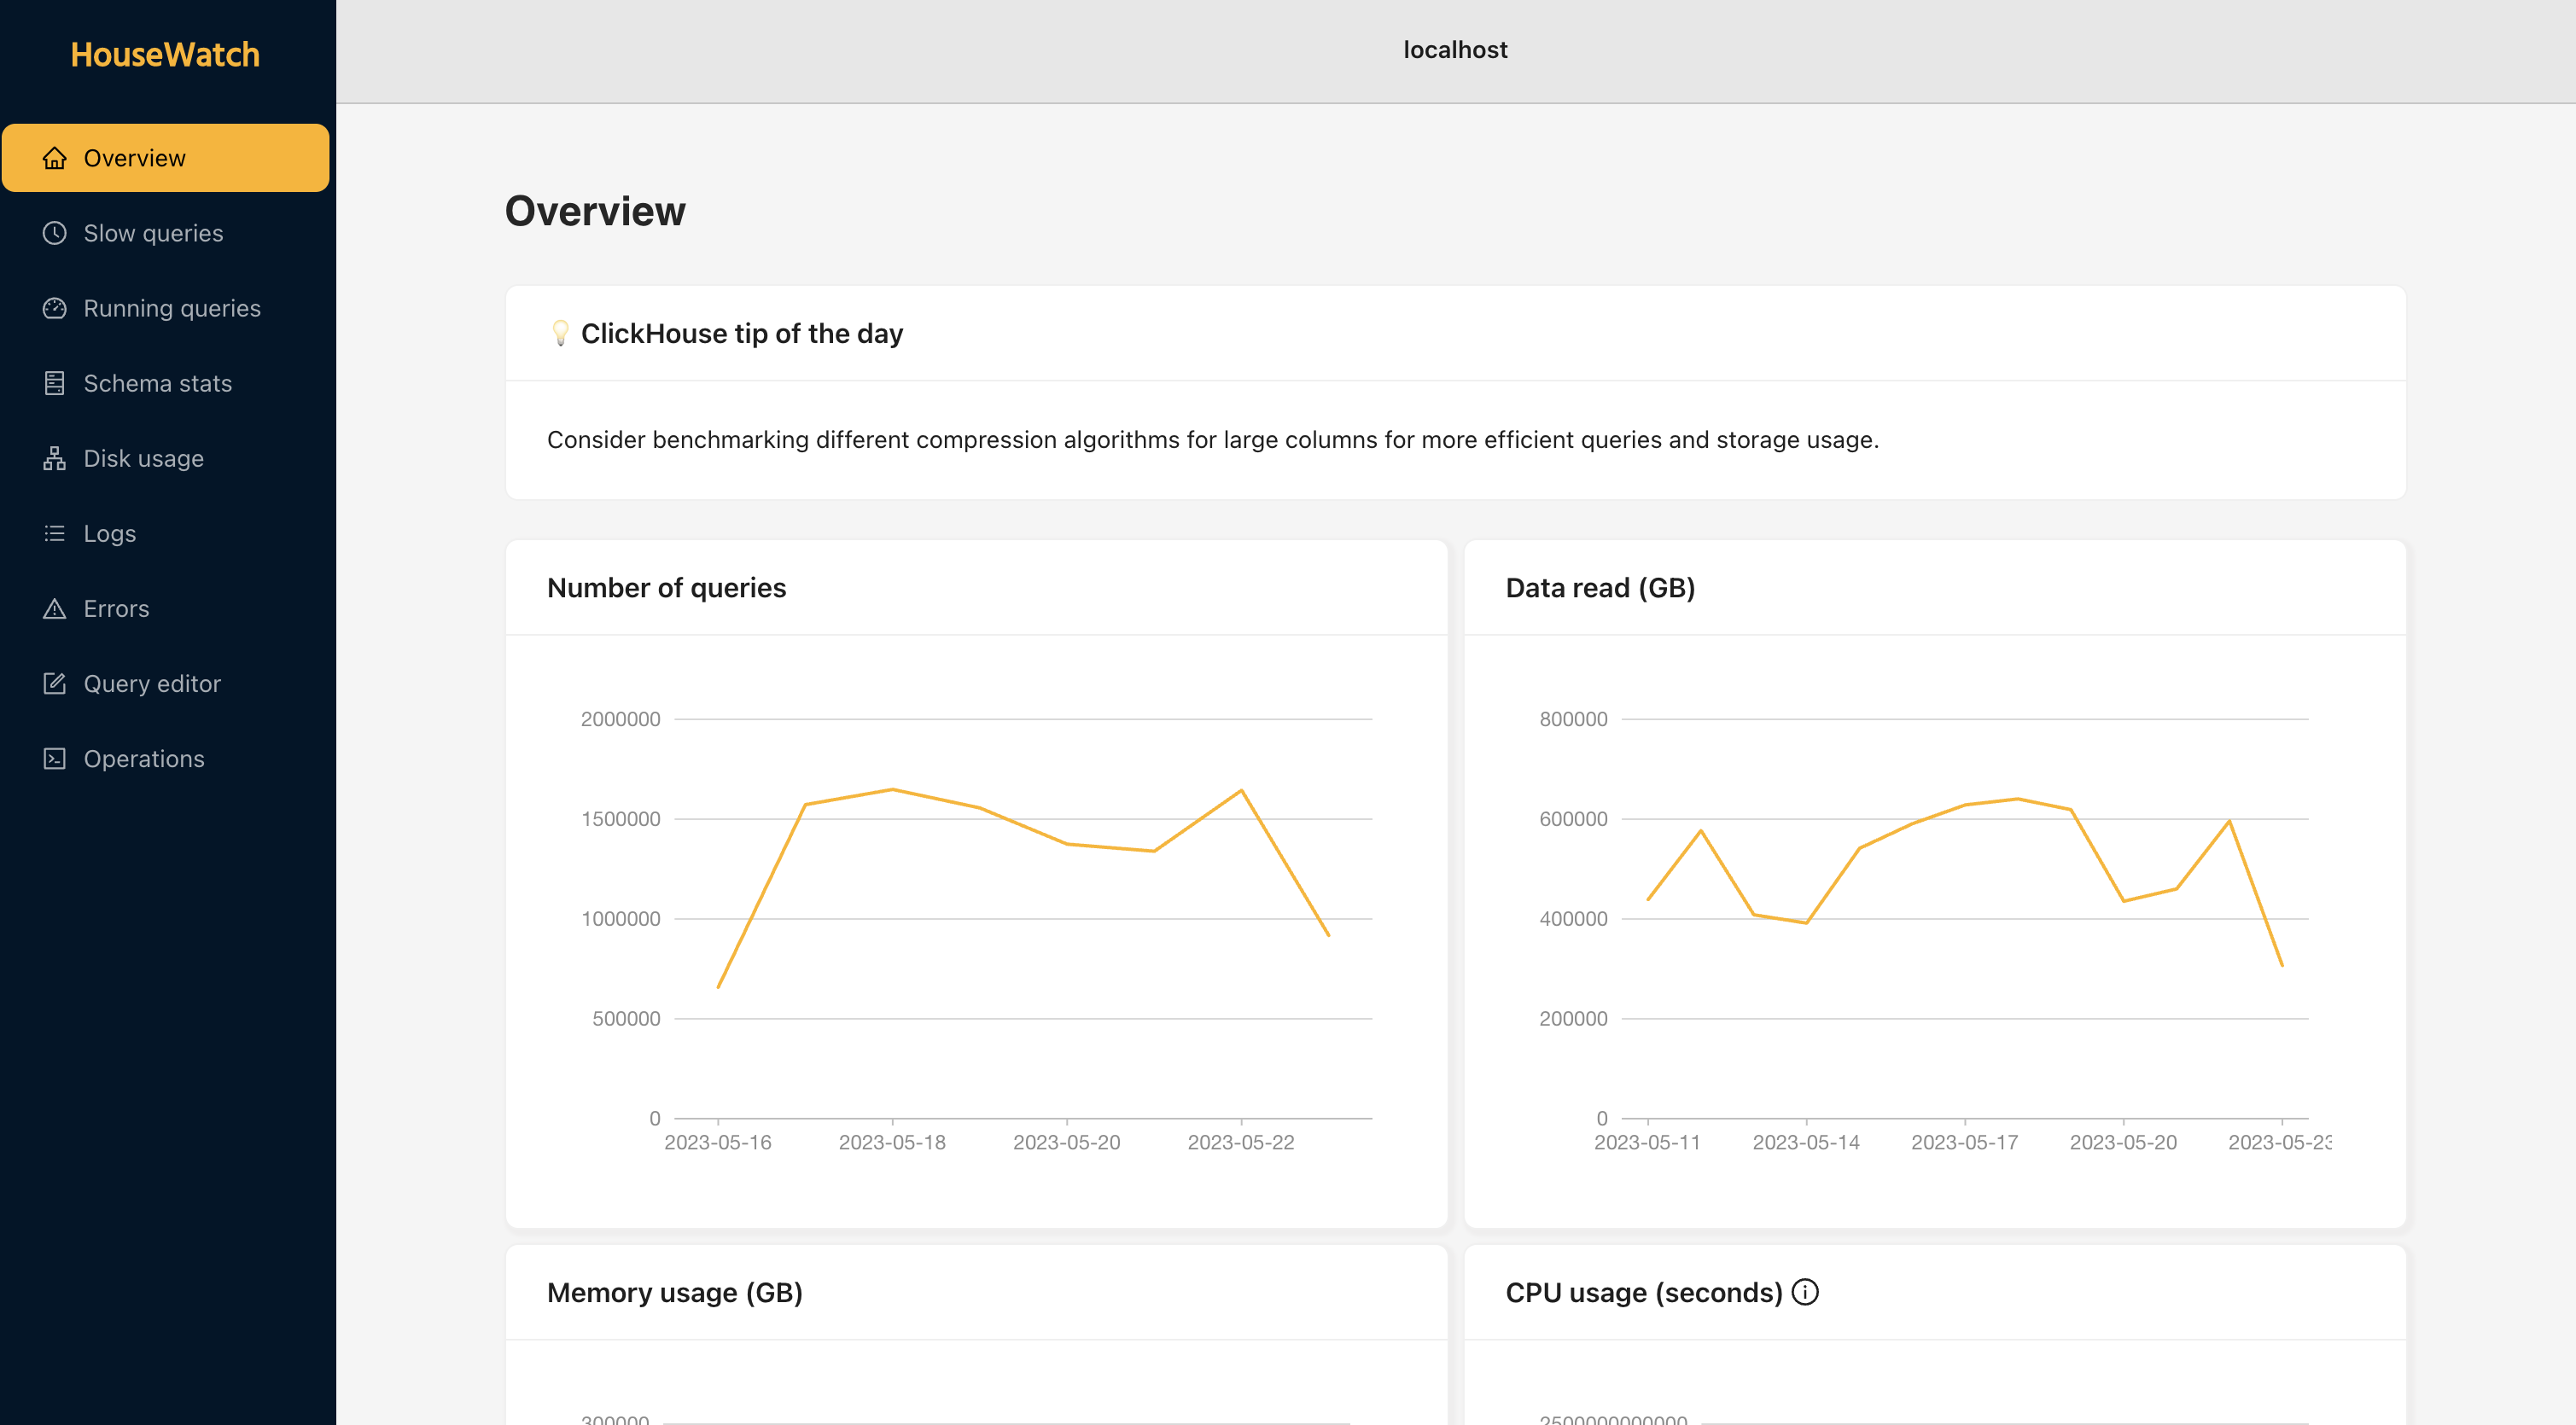Click the Query editor pencil icon
2576x1425 pixels.
click(54, 683)
